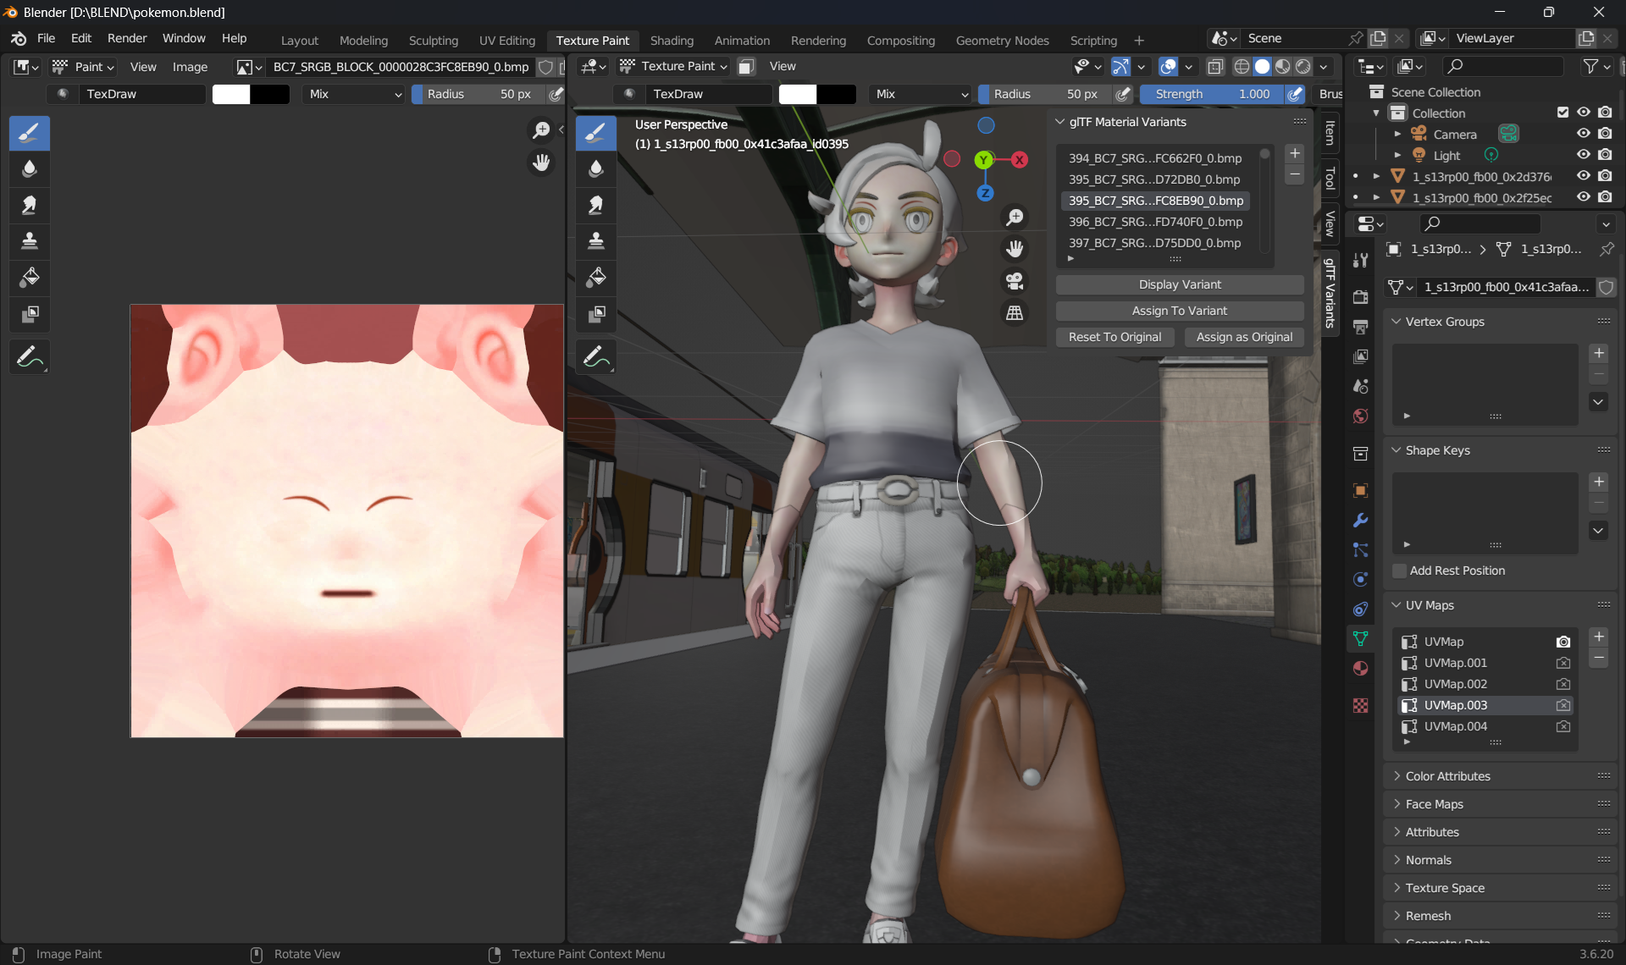Click the Assign To Variant button
The image size is (1626, 965).
(x=1180, y=311)
